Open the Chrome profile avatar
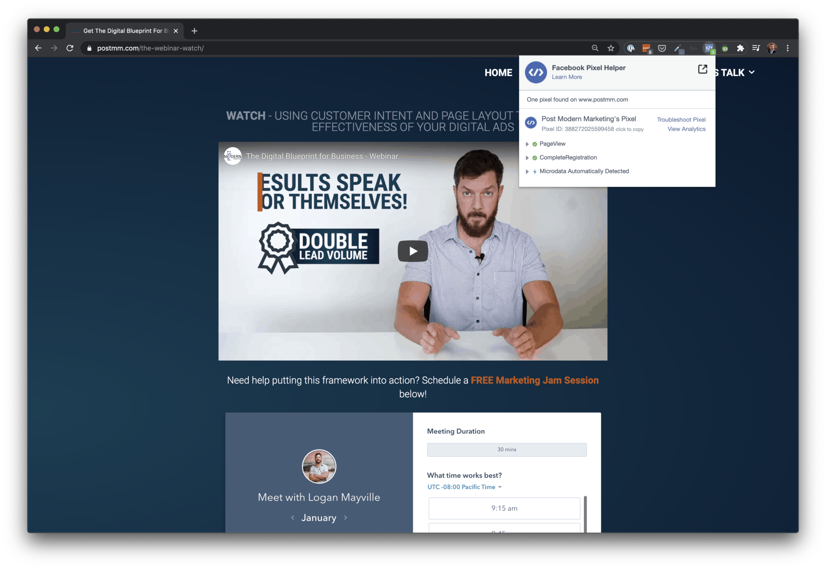This screenshot has height=569, width=826. point(772,48)
